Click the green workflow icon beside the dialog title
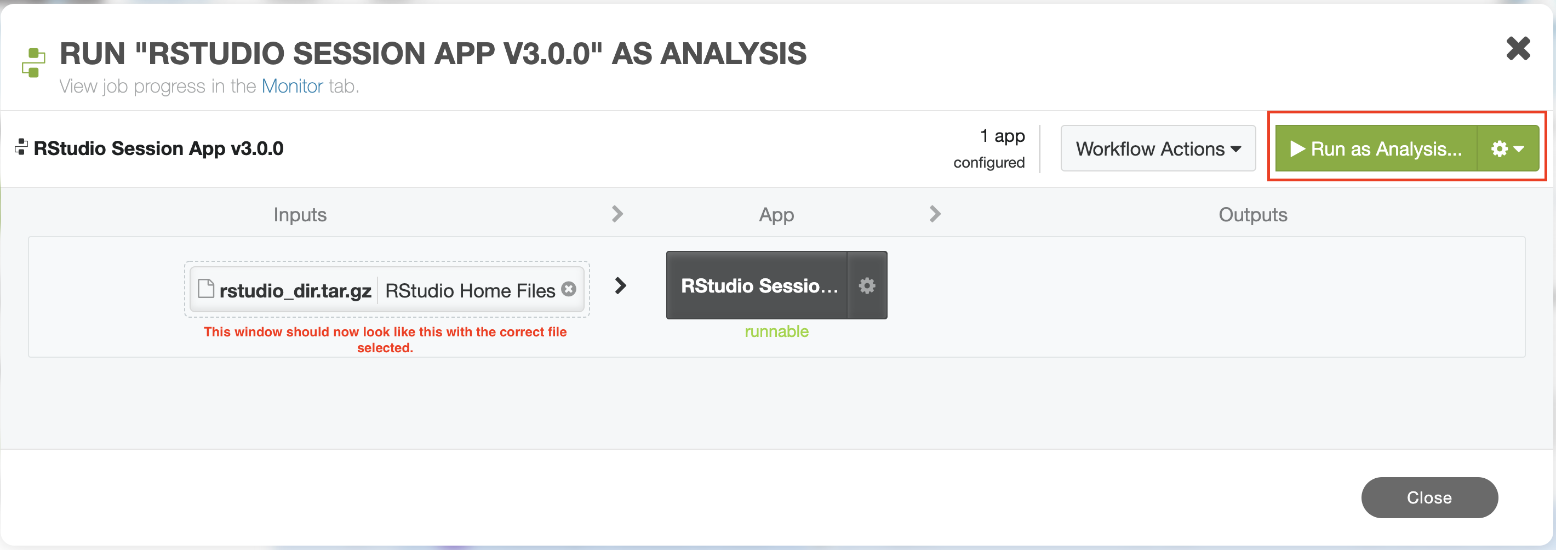Viewport: 1556px width, 550px height. click(34, 63)
